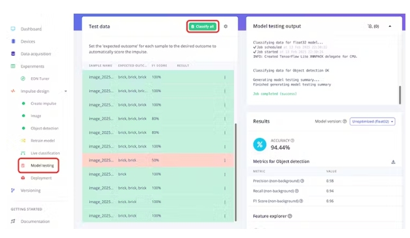Go to Data acquisition in sidebar

pyautogui.click(x=36, y=54)
